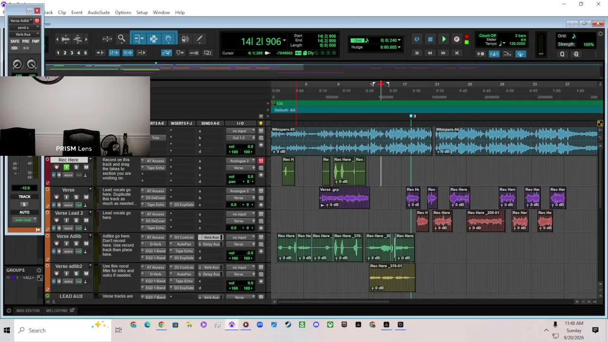
Task: Open the Setup menu
Action: [142, 12]
